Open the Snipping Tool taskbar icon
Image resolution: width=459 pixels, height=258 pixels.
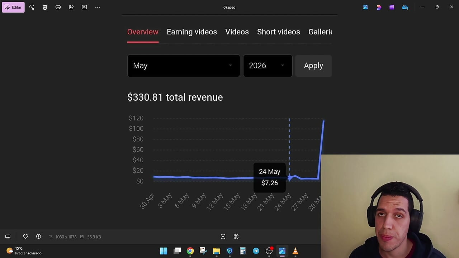pos(203,251)
